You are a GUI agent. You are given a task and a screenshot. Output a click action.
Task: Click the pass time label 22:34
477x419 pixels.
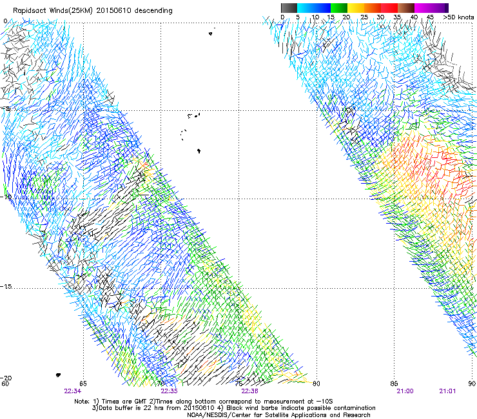[x=72, y=391]
